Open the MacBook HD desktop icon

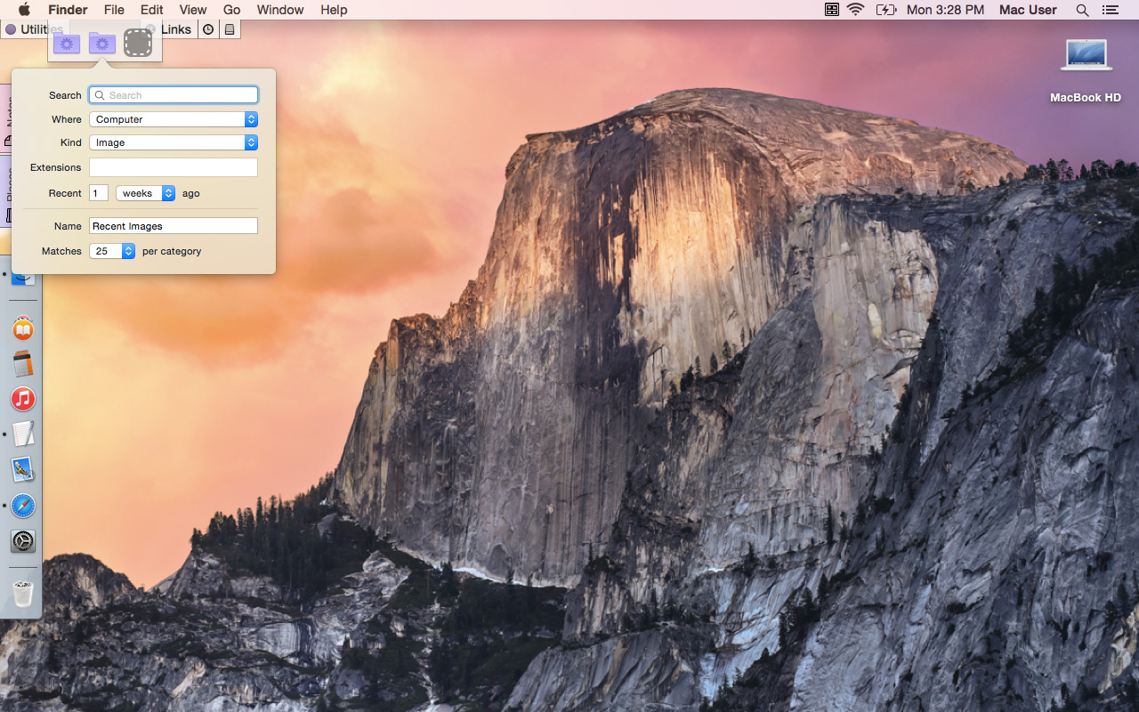coord(1086,71)
